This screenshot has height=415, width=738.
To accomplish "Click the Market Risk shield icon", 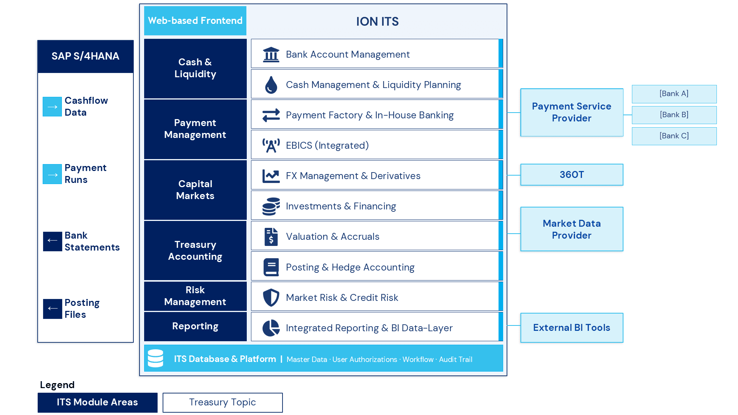I will point(271,297).
